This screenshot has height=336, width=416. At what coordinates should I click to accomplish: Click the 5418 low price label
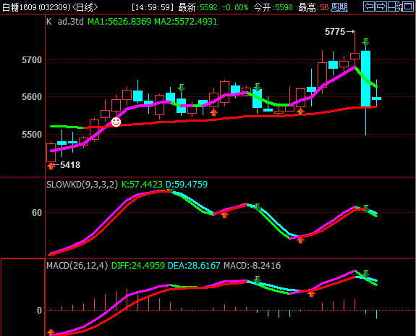(70, 165)
